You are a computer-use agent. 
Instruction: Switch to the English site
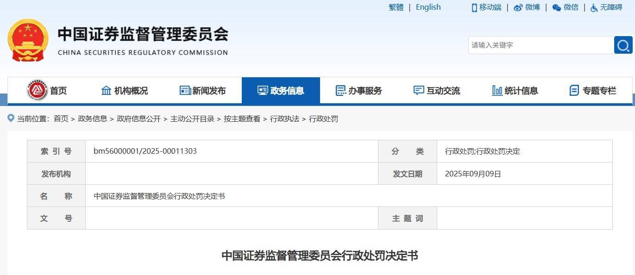pyautogui.click(x=428, y=7)
